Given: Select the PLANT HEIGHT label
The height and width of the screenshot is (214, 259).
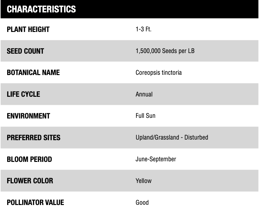Looking at the screenshot, I should (28, 30).
